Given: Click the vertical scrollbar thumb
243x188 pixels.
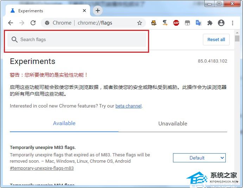Looking at the screenshot, I should click(237, 38).
